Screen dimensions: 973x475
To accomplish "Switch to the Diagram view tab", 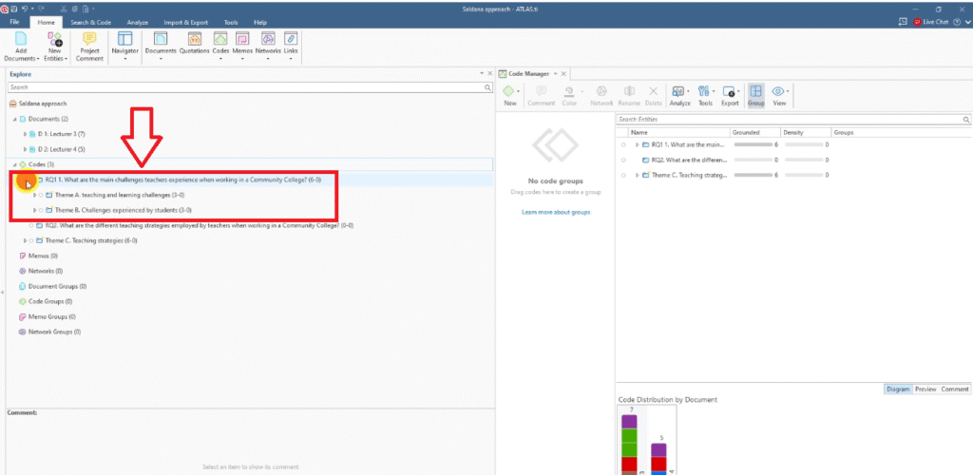I will click(x=897, y=389).
